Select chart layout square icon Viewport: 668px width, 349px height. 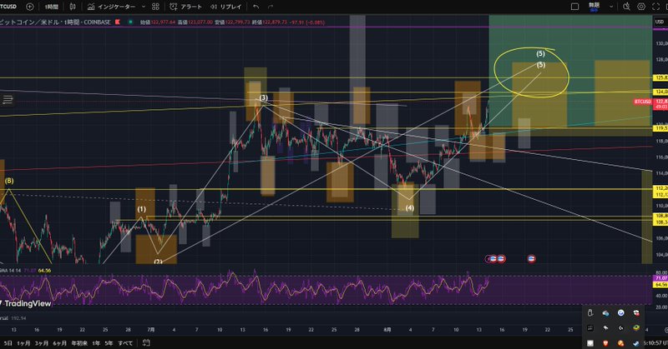pyautogui.click(x=574, y=7)
